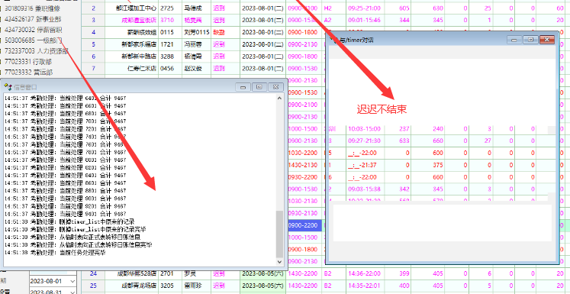570x294 pixels.
Task: Click the log scrollbar down arrow
Action: coord(279,262)
